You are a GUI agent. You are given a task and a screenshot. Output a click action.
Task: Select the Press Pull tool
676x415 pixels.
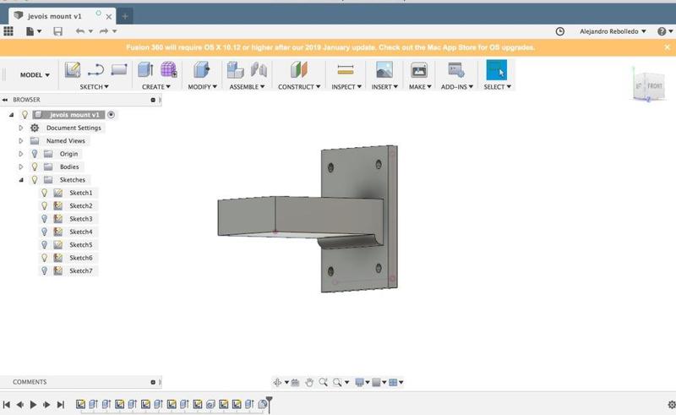pos(201,69)
